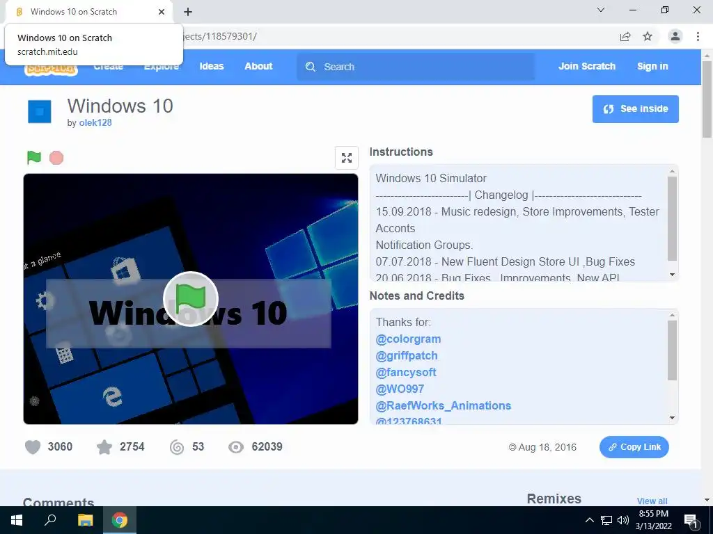Image resolution: width=713 pixels, height=534 pixels.
Task: Open the notification center icon
Action: [691, 521]
